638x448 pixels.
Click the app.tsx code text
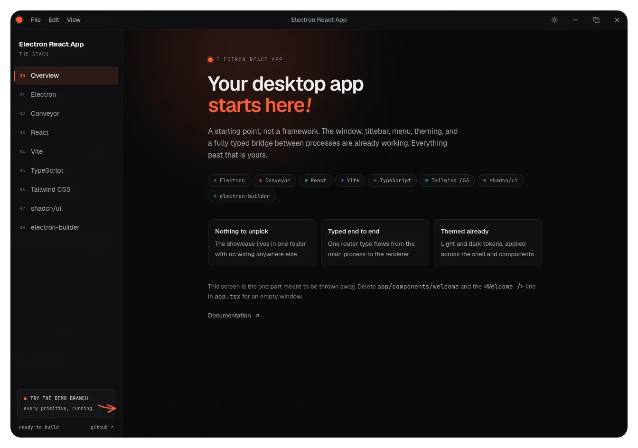click(227, 297)
